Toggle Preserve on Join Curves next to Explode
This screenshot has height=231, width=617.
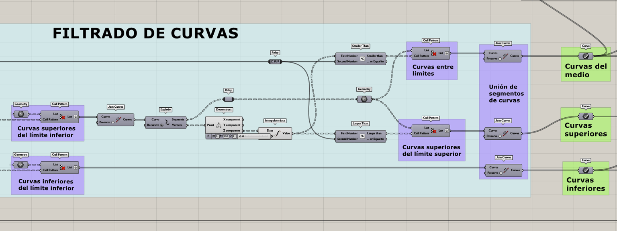click(x=113, y=122)
